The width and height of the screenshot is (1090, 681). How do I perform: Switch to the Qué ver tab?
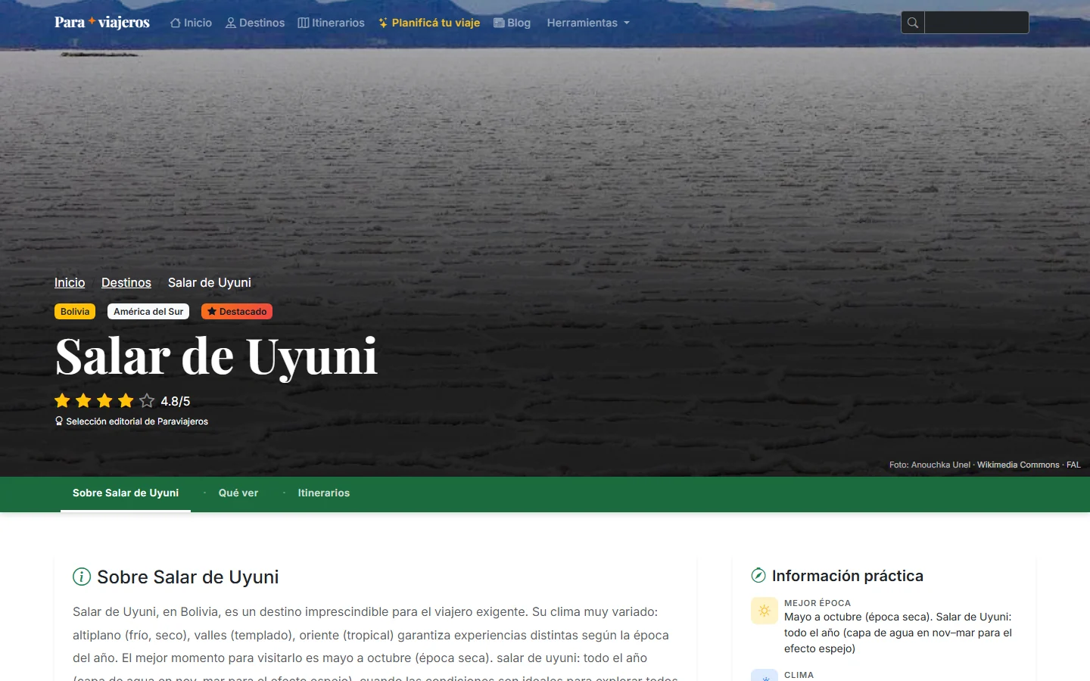tap(238, 493)
